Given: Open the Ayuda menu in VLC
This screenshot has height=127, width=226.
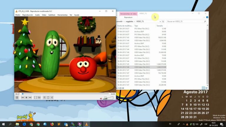Looking at the screenshot, I should (77, 15).
